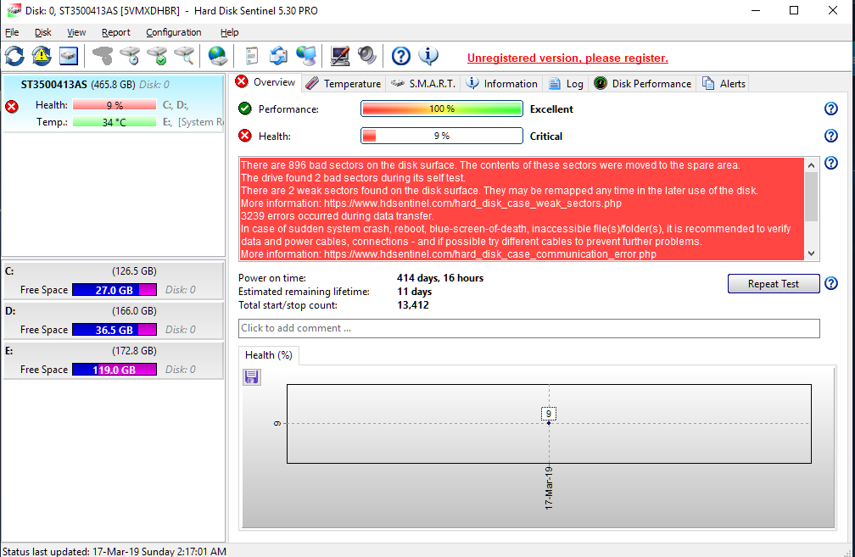Open the Disk menu
The width and height of the screenshot is (855, 557).
point(43,33)
